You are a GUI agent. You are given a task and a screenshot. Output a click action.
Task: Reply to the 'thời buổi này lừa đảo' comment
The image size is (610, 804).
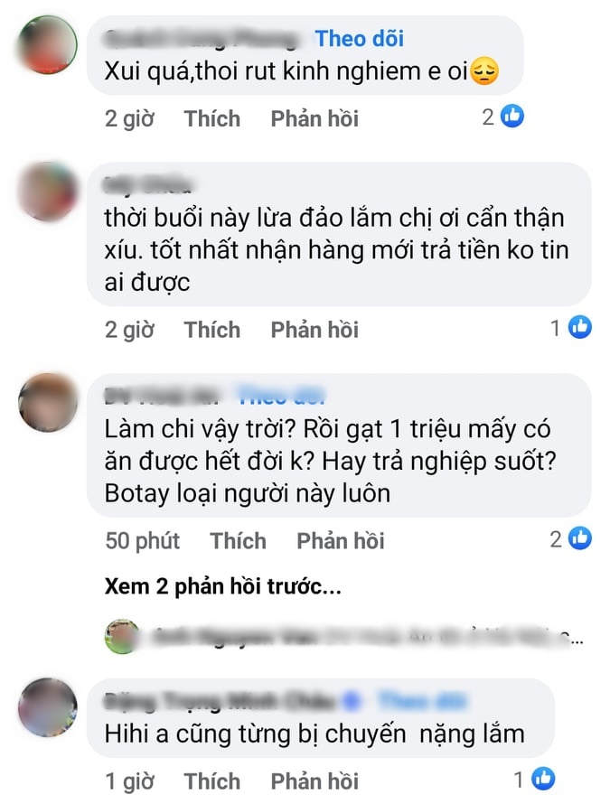314,330
